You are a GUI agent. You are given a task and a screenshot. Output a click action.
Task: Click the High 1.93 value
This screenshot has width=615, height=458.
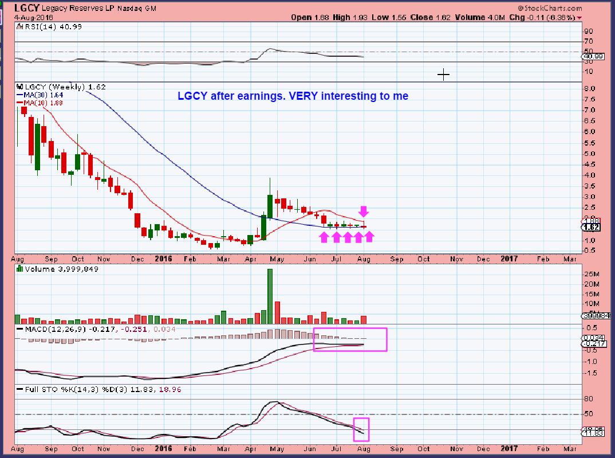tap(350, 17)
